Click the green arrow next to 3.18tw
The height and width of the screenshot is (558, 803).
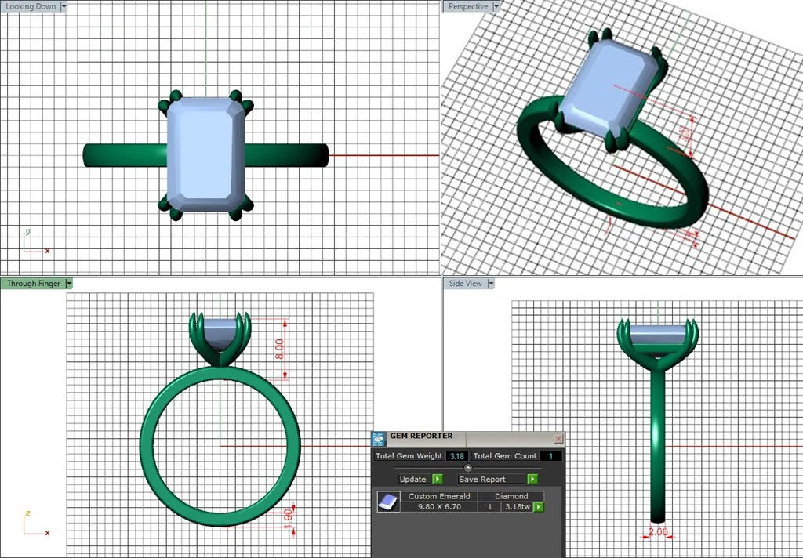[x=539, y=507]
